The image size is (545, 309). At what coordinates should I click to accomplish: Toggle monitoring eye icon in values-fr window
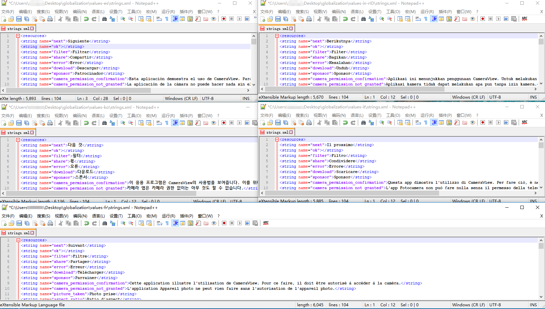point(214,223)
